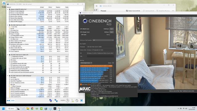Select ranking row 4. Intel Core i7-7700K
197x111 pixels.
[96, 72]
